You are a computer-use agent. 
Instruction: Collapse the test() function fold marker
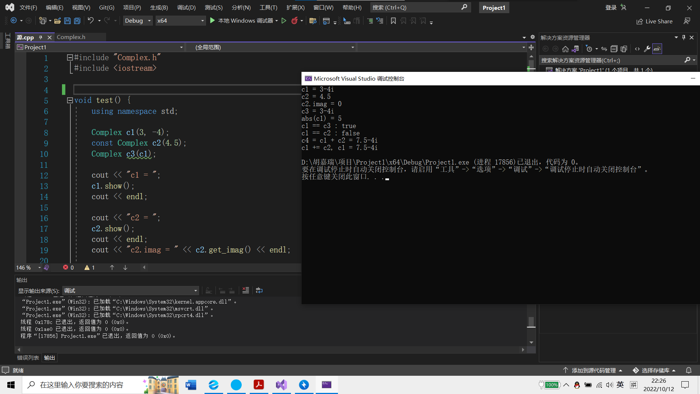click(70, 100)
